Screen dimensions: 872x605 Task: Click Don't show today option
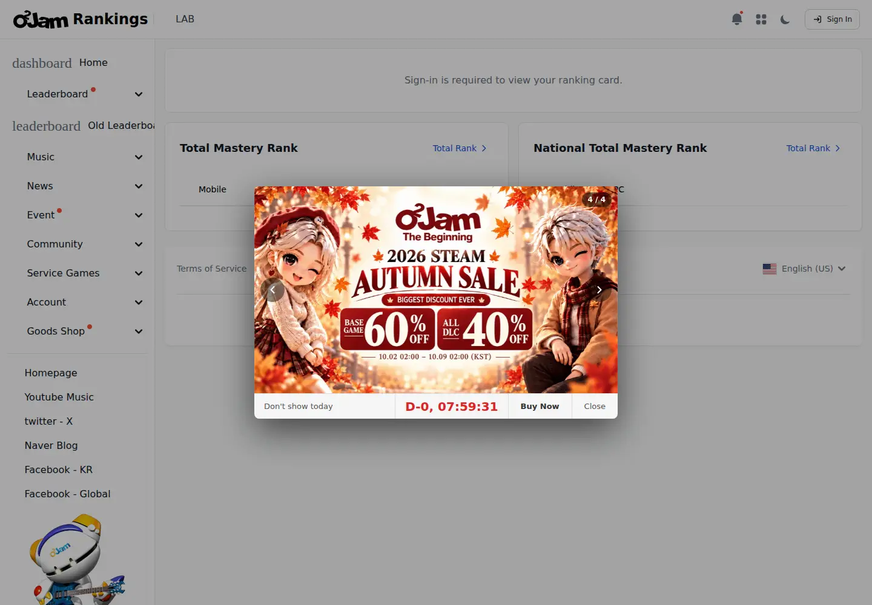pos(299,407)
